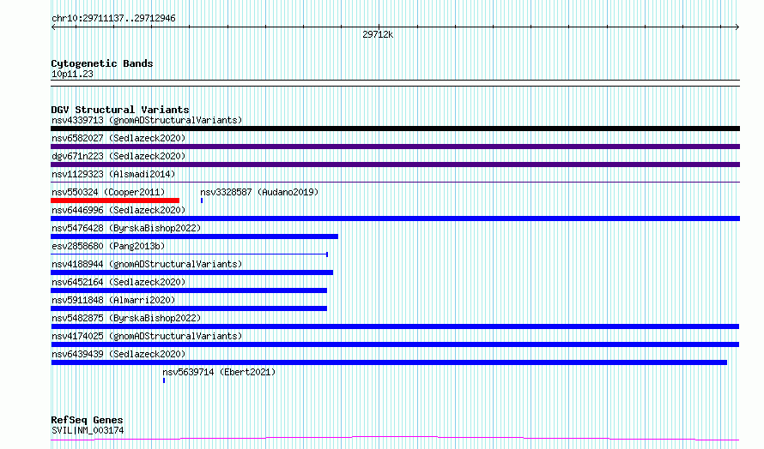Select variant label nsv6439439 (Sedlazeck2020)
The width and height of the screenshot is (764, 449).
point(118,354)
